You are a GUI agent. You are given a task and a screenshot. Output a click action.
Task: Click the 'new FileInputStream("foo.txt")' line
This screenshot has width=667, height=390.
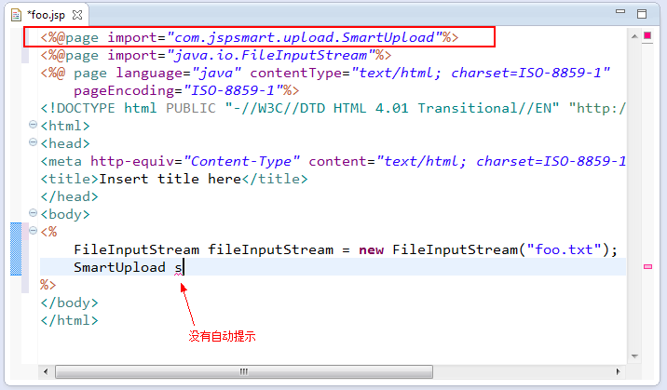[346, 249]
